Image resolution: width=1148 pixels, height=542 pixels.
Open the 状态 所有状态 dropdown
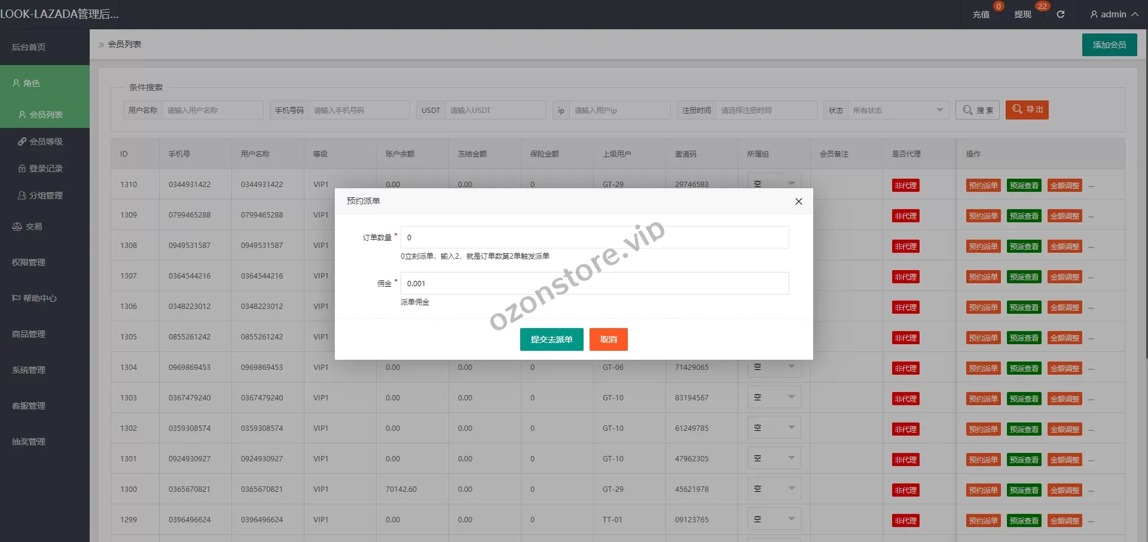897,110
